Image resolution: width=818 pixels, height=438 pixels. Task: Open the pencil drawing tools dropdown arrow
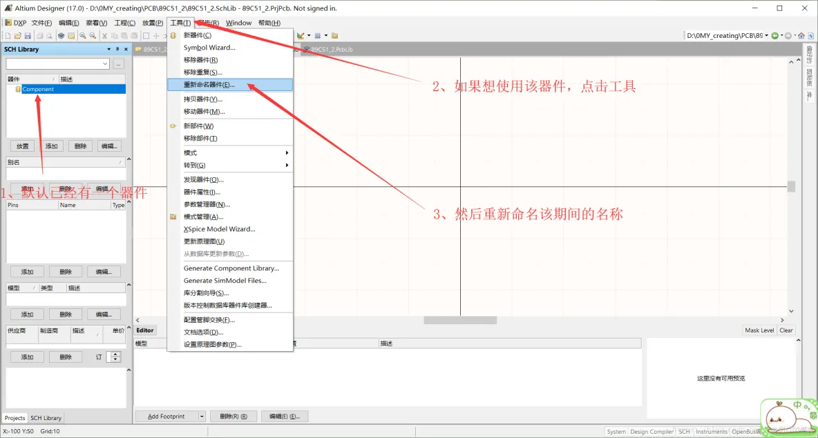point(309,36)
